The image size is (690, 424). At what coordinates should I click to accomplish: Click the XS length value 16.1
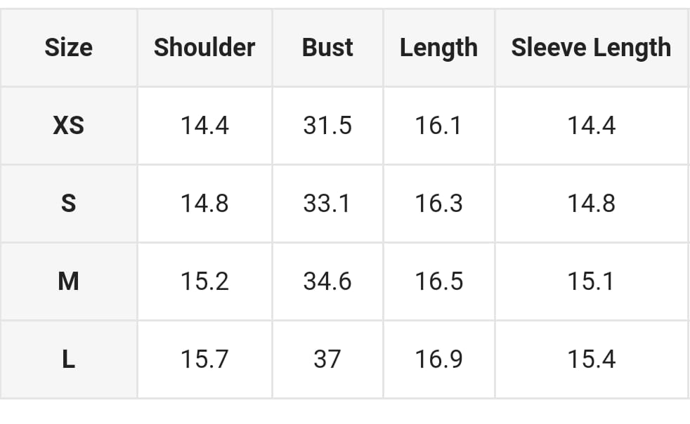[438, 126]
